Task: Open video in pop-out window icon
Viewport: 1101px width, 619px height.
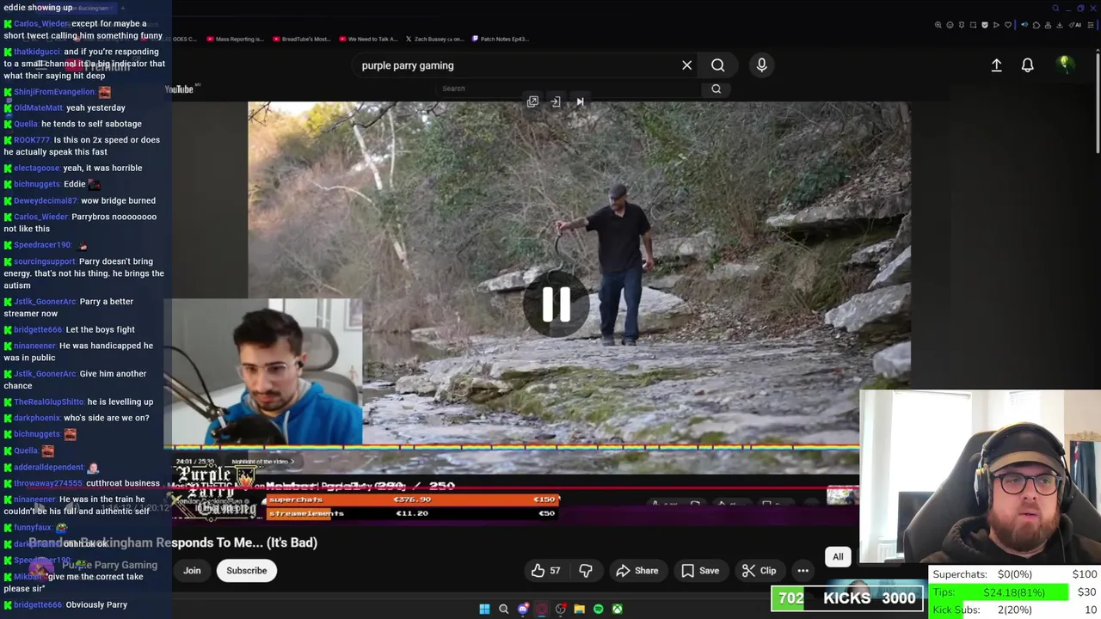Action: (532, 102)
